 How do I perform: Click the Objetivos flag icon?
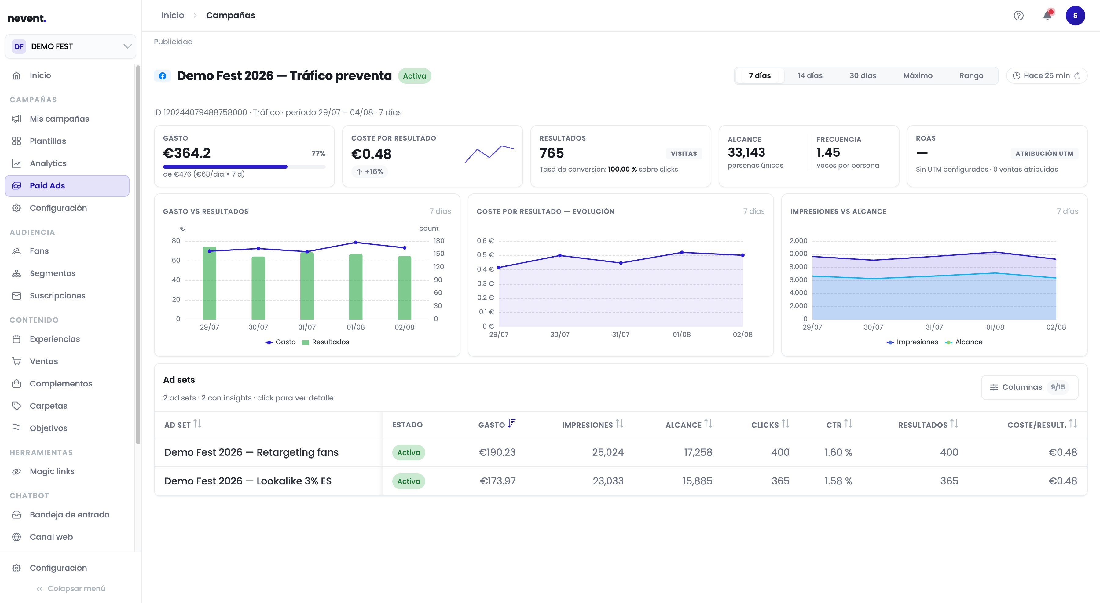tap(17, 428)
